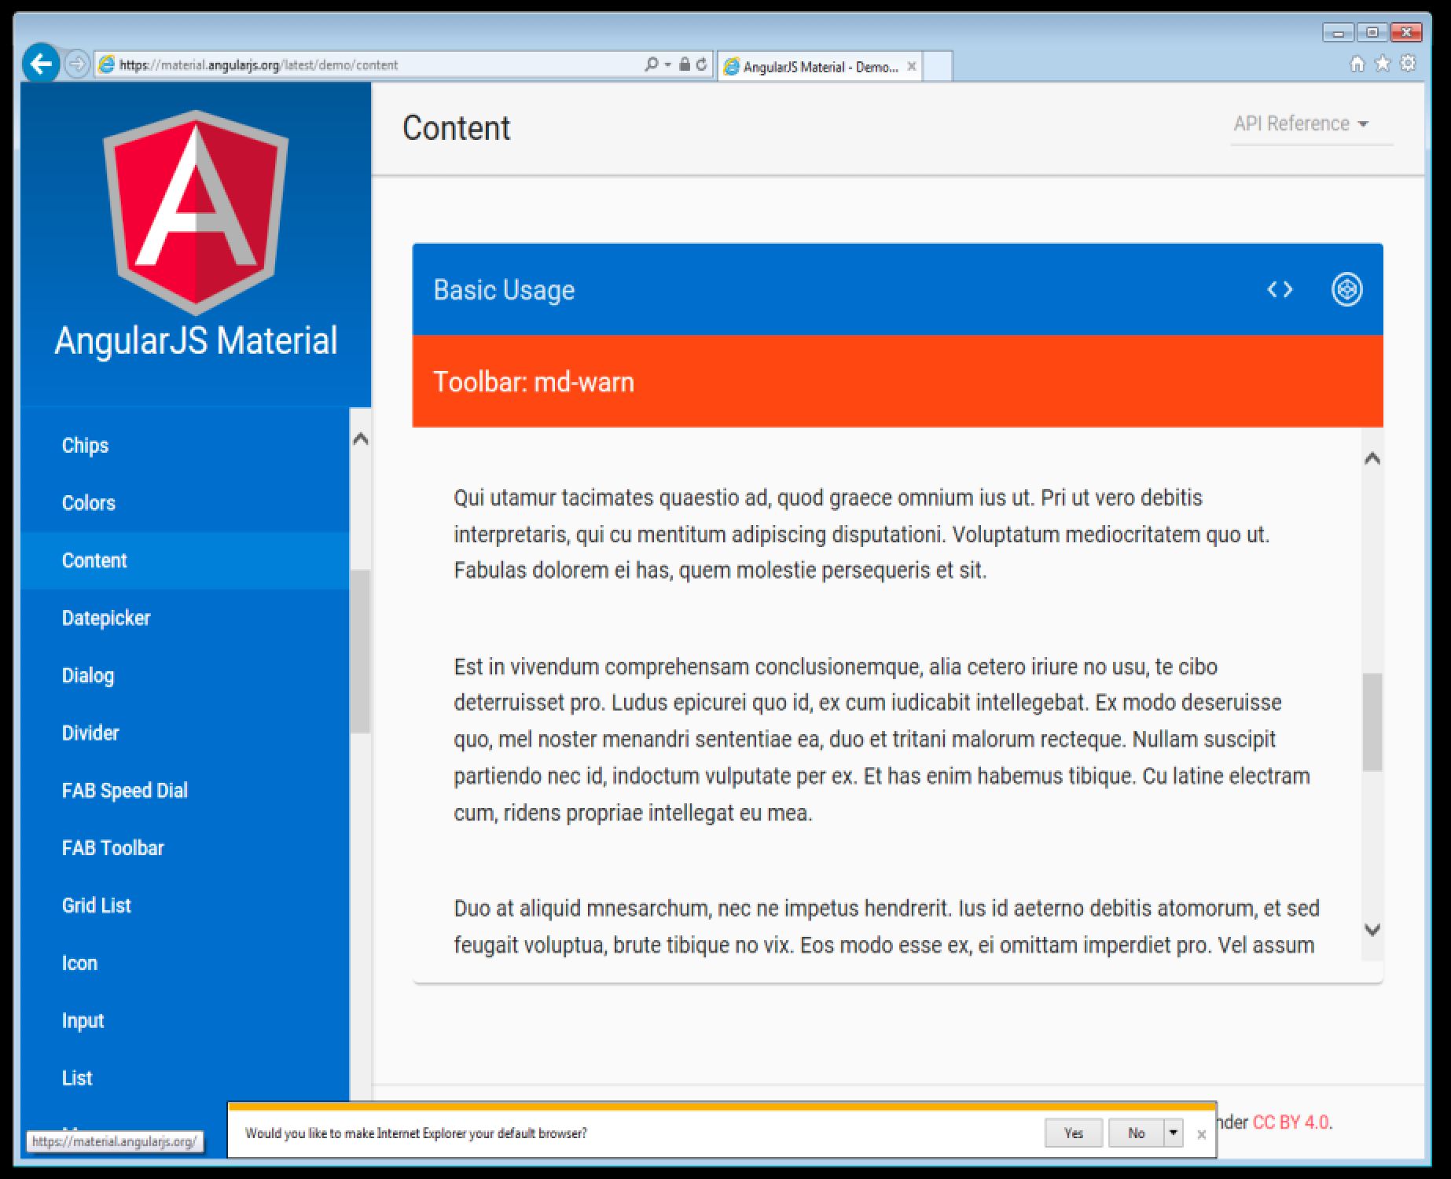This screenshot has height=1179, width=1451.
Task: Expand the No button dropdown arrow
Action: click(1174, 1133)
